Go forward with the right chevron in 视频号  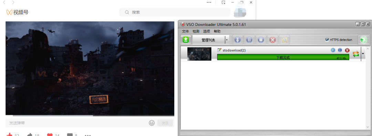coord(13,2)
